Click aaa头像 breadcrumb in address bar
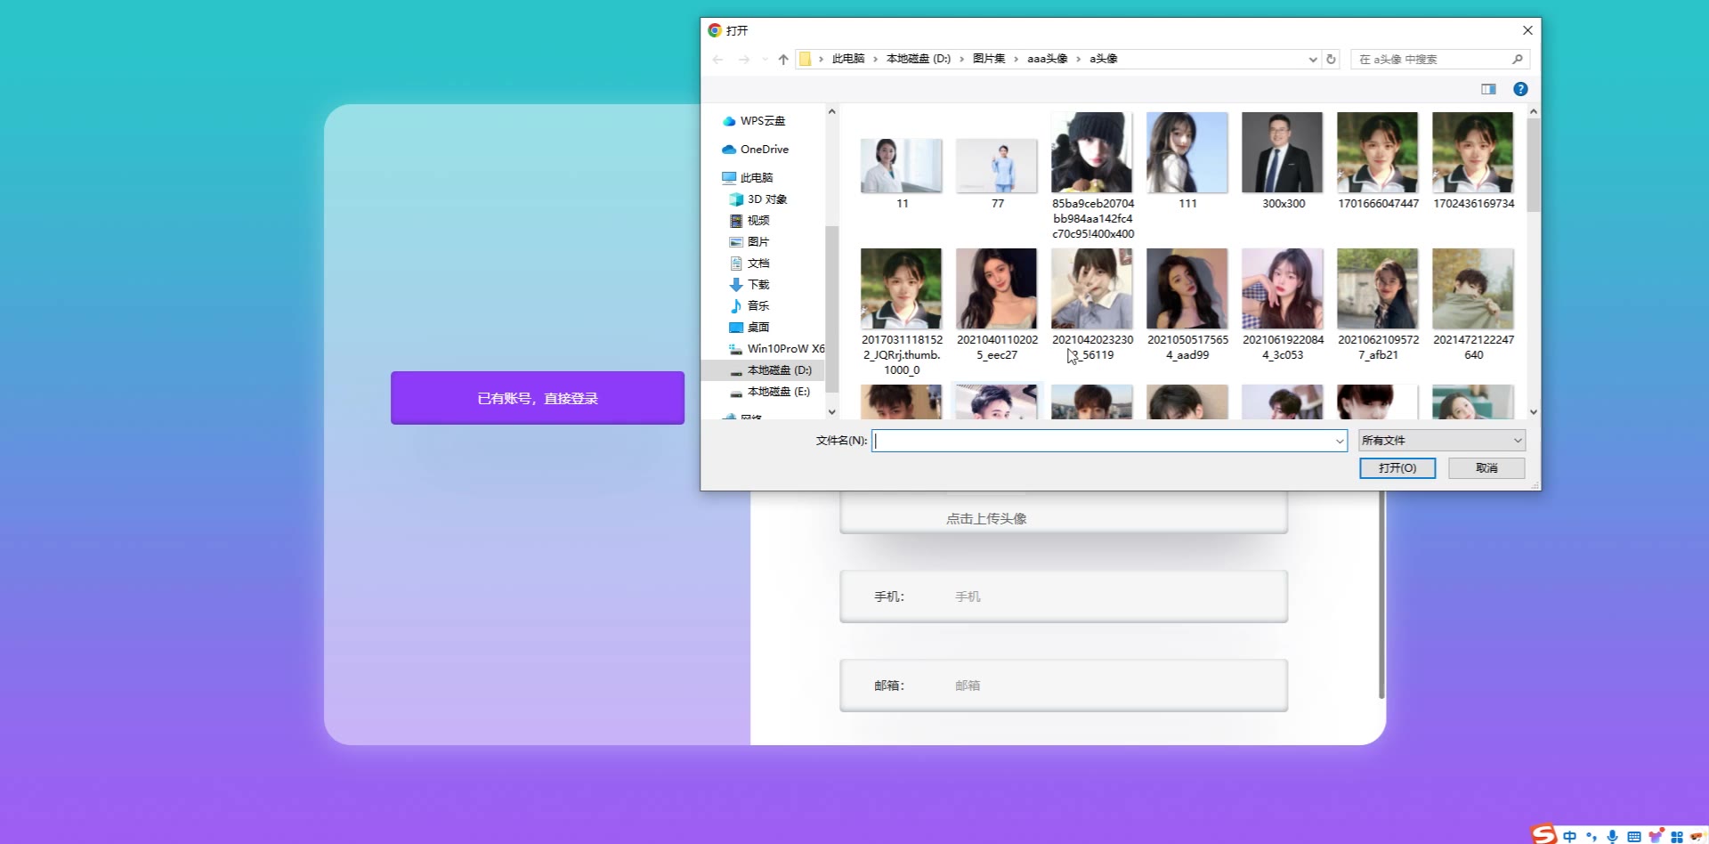1709x844 pixels. pos(1047,59)
